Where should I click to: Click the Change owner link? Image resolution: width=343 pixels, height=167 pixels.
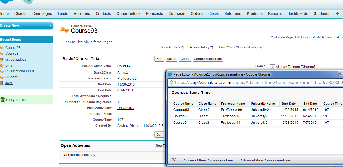(x=308, y=67)
